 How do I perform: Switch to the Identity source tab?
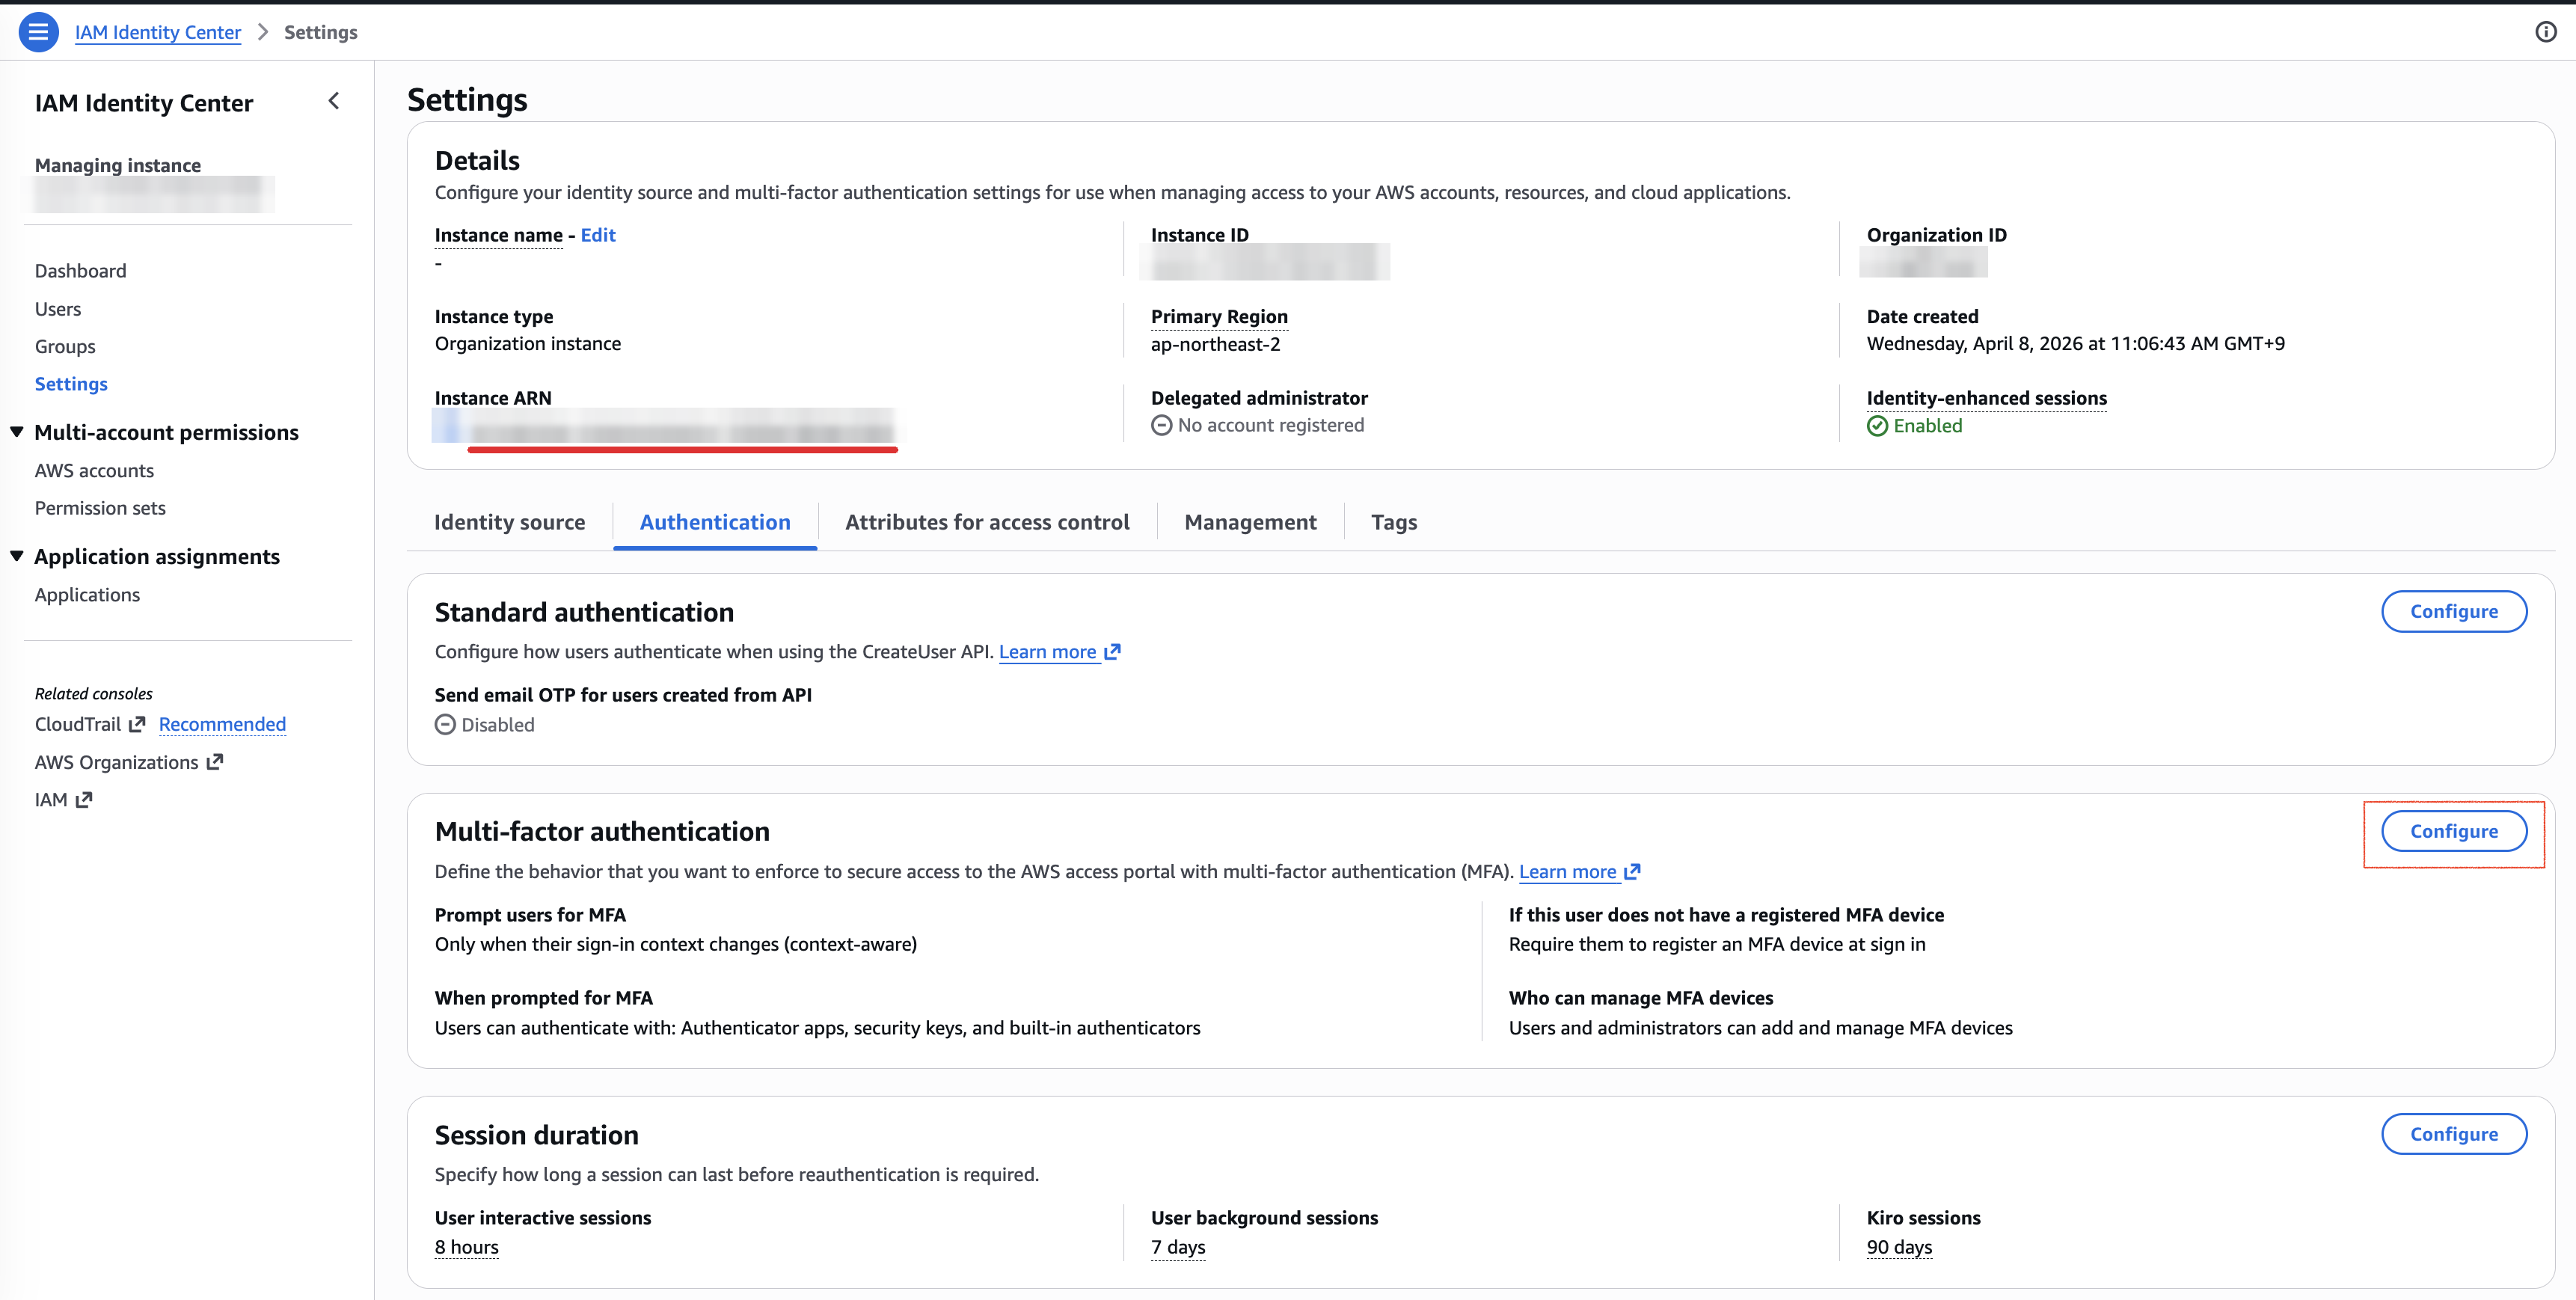[509, 522]
